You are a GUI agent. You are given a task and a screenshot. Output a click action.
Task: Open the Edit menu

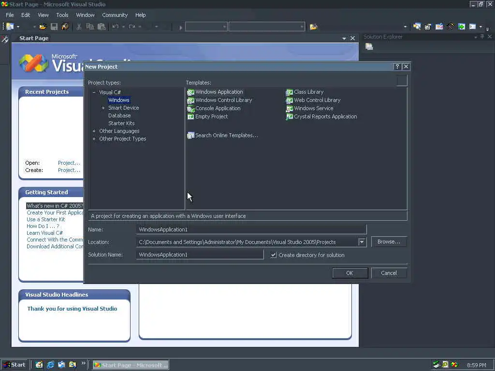pyautogui.click(x=26, y=15)
